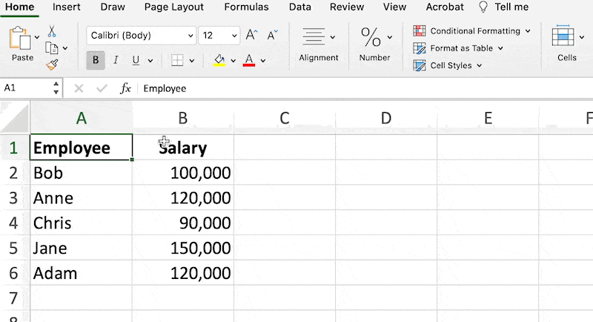This screenshot has width=593, height=322.
Task: Apply cell borders icon
Action: tap(177, 60)
